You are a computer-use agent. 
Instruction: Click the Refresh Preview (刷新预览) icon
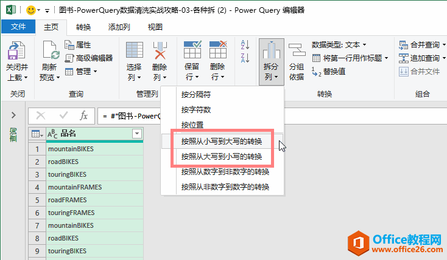[51, 50]
